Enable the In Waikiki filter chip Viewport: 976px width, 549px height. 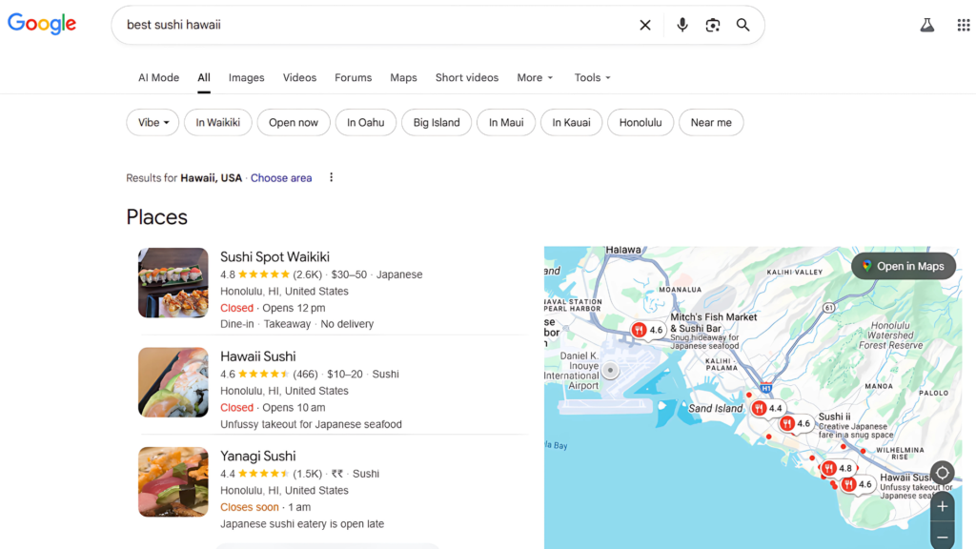point(218,123)
